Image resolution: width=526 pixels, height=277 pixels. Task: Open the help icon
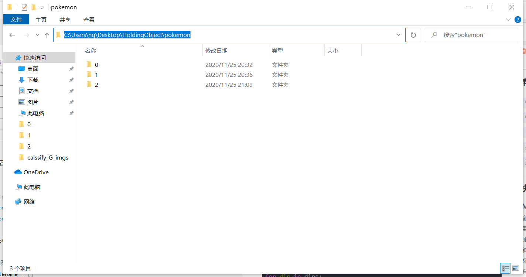pos(518,20)
